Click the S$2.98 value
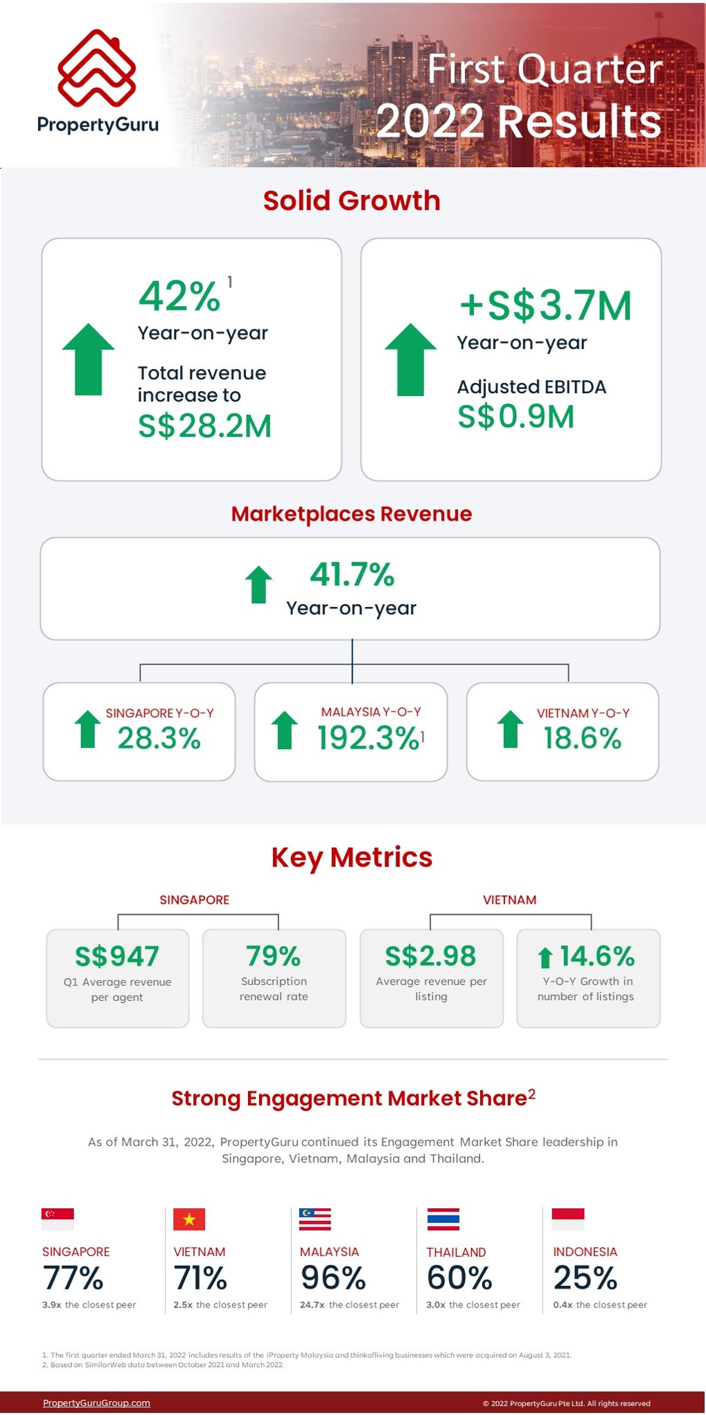The height and width of the screenshot is (1415, 706). pyautogui.click(x=431, y=957)
